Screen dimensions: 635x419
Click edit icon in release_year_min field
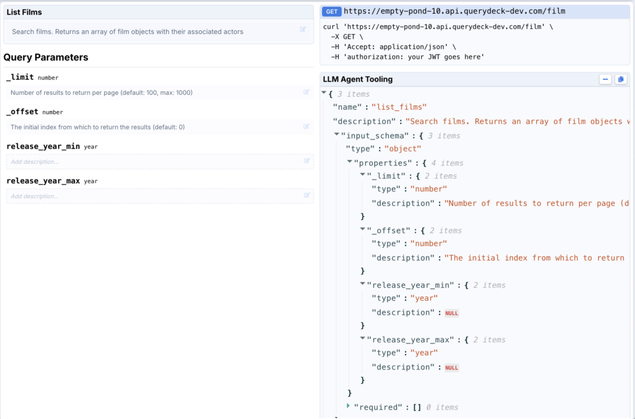pos(306,161)
